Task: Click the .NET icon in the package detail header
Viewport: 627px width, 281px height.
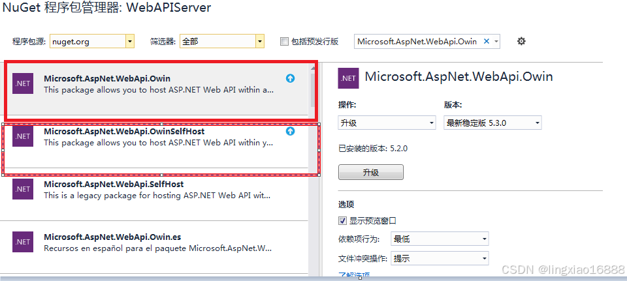Action: click(x=348, y=78)
